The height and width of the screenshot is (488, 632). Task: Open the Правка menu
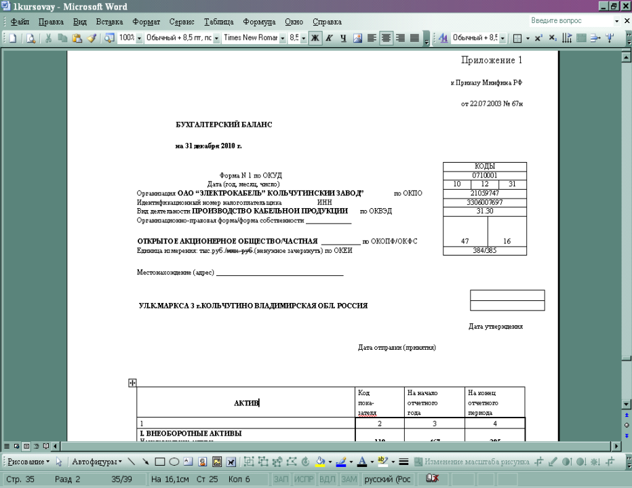[x=51, y=22]
